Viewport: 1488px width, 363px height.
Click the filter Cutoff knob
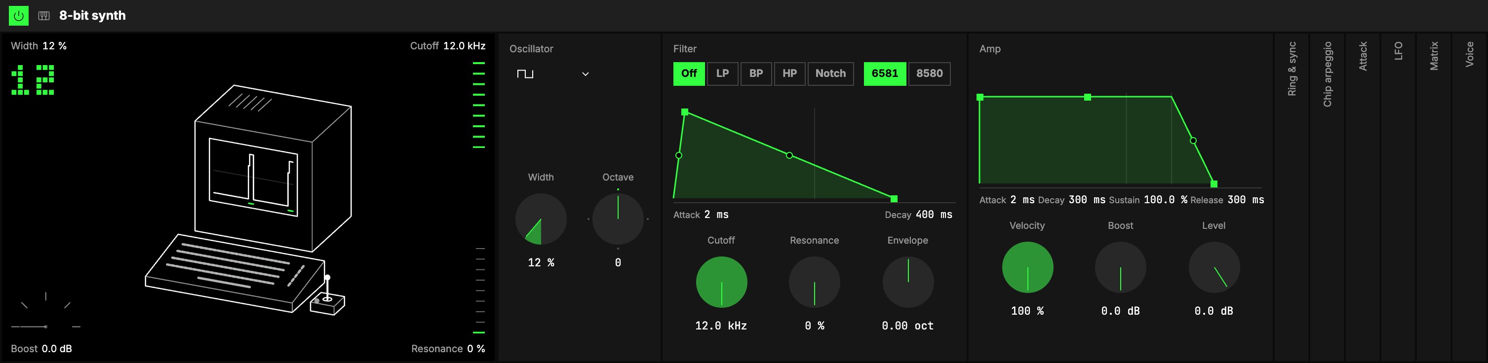point(721,282)
